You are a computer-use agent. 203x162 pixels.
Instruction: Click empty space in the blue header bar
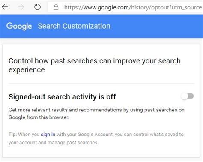157,26
